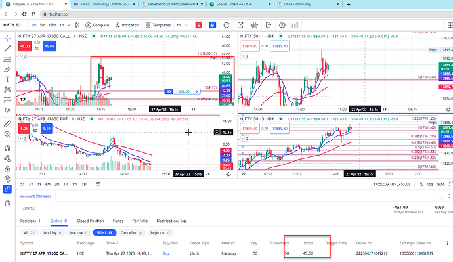The width and height of the screenshot is (453, 262).
Task: Click the red S sell button
Action: (x=199, y=25)
